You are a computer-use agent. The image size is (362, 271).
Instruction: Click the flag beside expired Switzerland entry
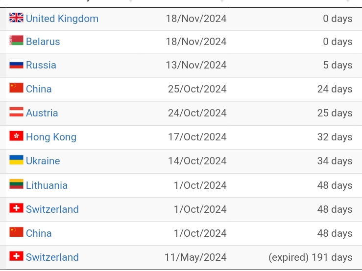coord(16,256)
